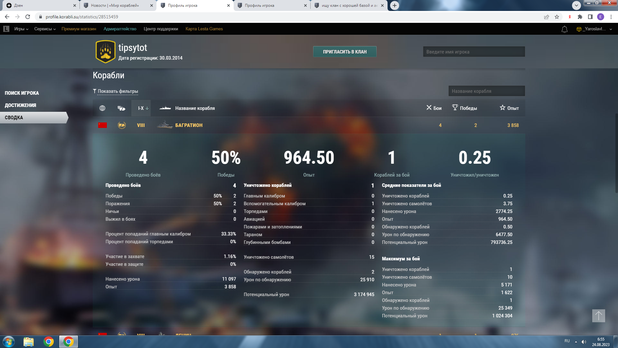Click the nation globe column icon
The width and height of the screenshot is (618, 348).
click(102, 108)
